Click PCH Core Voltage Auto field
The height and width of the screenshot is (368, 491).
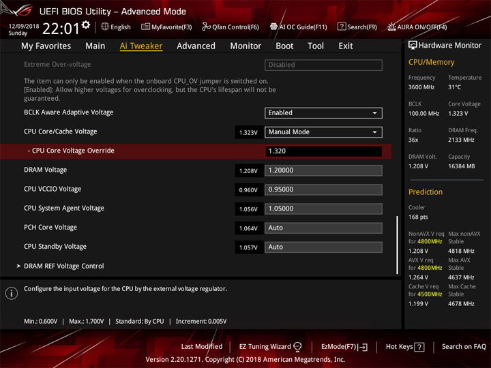(323, 228)
